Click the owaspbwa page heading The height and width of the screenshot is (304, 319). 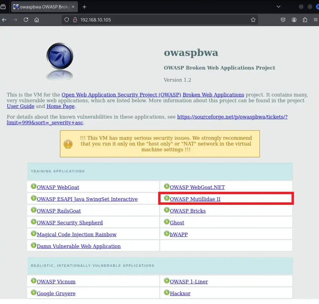[x=191, y=53]
